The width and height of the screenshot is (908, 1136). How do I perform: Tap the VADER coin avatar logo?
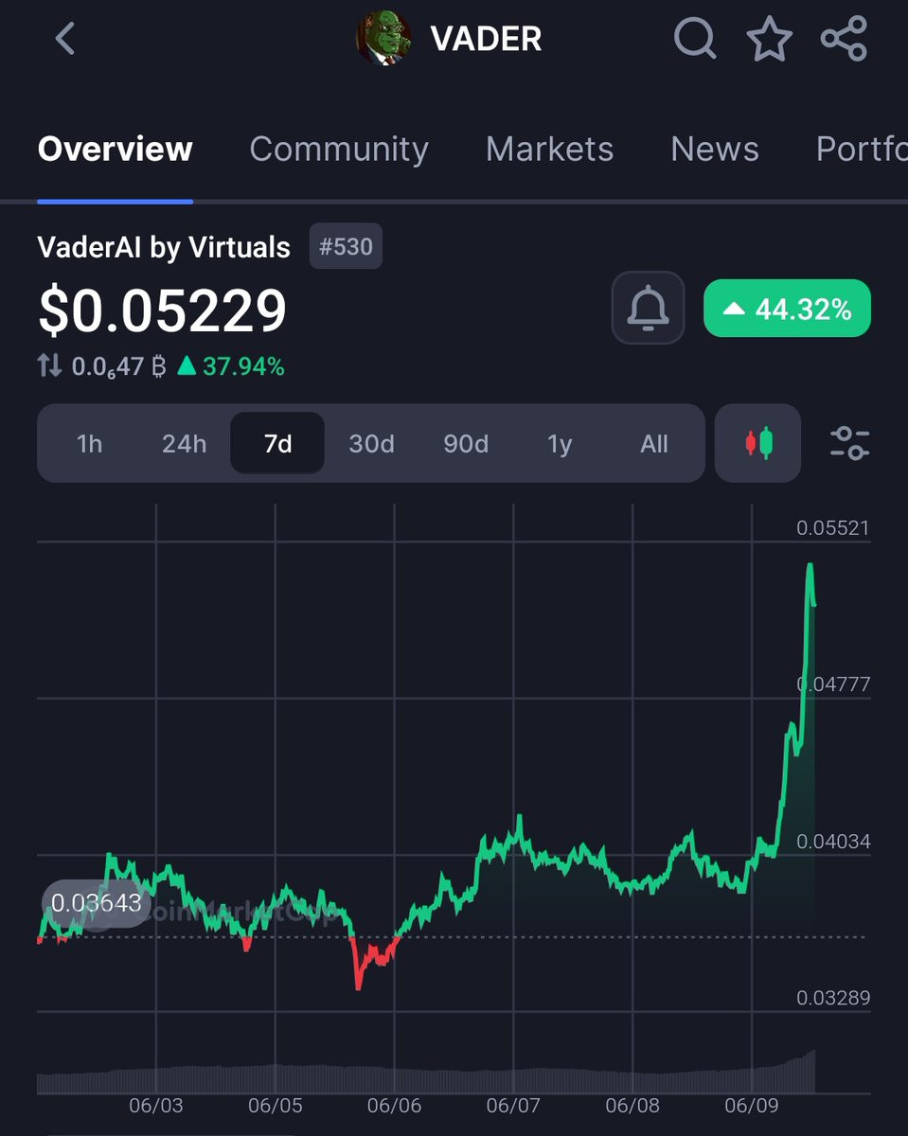pos(383,39)
